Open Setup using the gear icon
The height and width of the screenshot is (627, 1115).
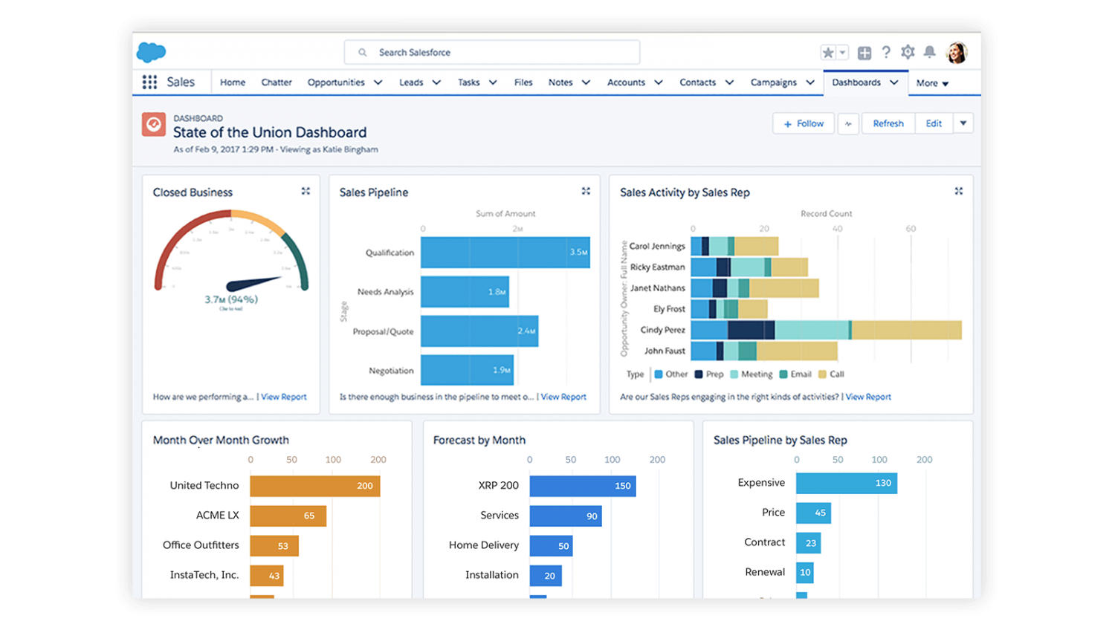tap(908, 52)
